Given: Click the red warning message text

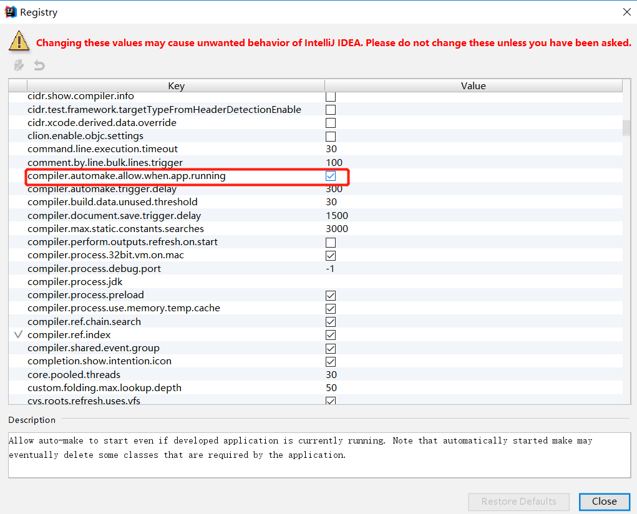Looking at the screenshot, I should click(x=334, y=42).
